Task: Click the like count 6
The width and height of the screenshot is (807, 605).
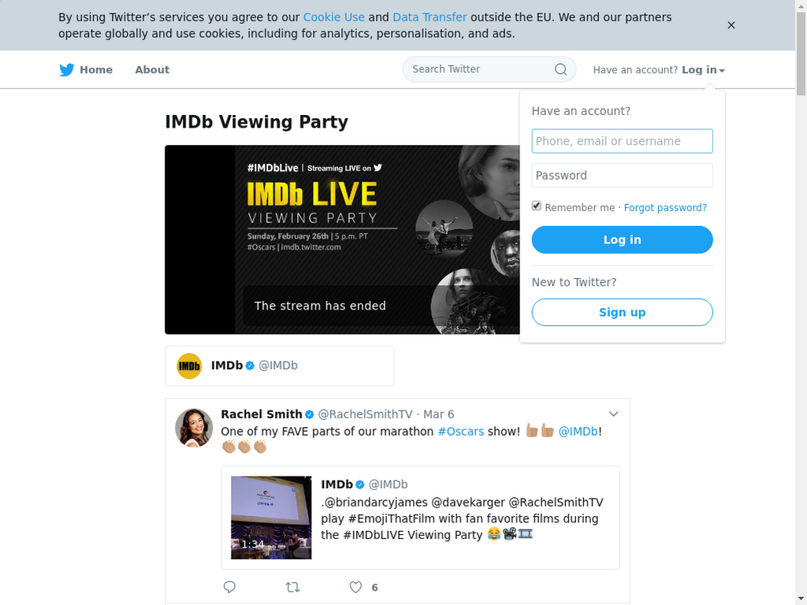Action: click(374, 588)
